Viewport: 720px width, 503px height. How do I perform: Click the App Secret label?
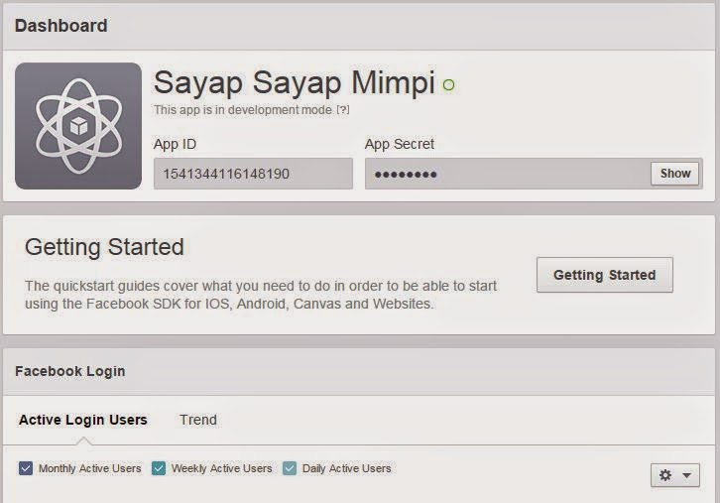[400, 144]
